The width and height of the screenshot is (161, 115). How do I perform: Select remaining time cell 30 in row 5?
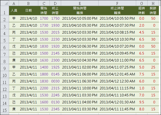[x=153, y=40]
